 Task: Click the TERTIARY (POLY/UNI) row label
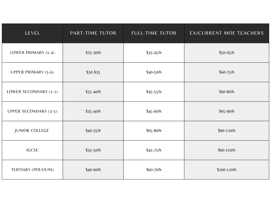coord(32,170)
